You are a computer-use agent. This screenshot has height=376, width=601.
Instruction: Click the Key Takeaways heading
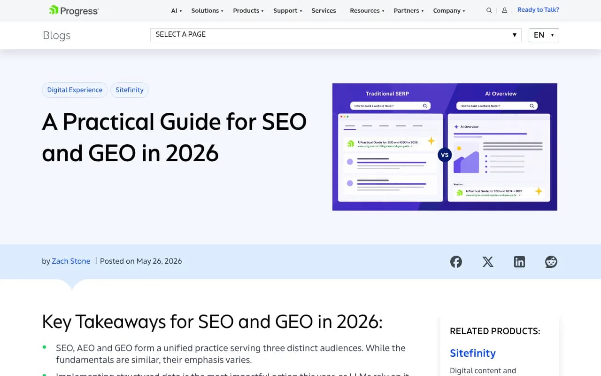tap(212, 322)
